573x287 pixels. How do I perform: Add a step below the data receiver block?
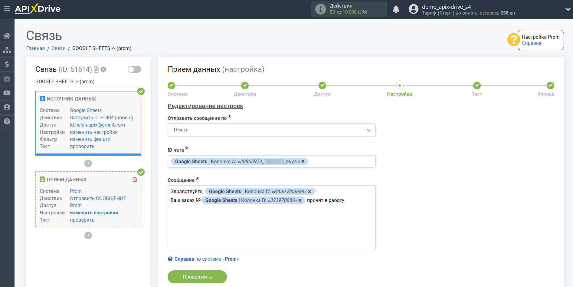[x=88, y=235]
